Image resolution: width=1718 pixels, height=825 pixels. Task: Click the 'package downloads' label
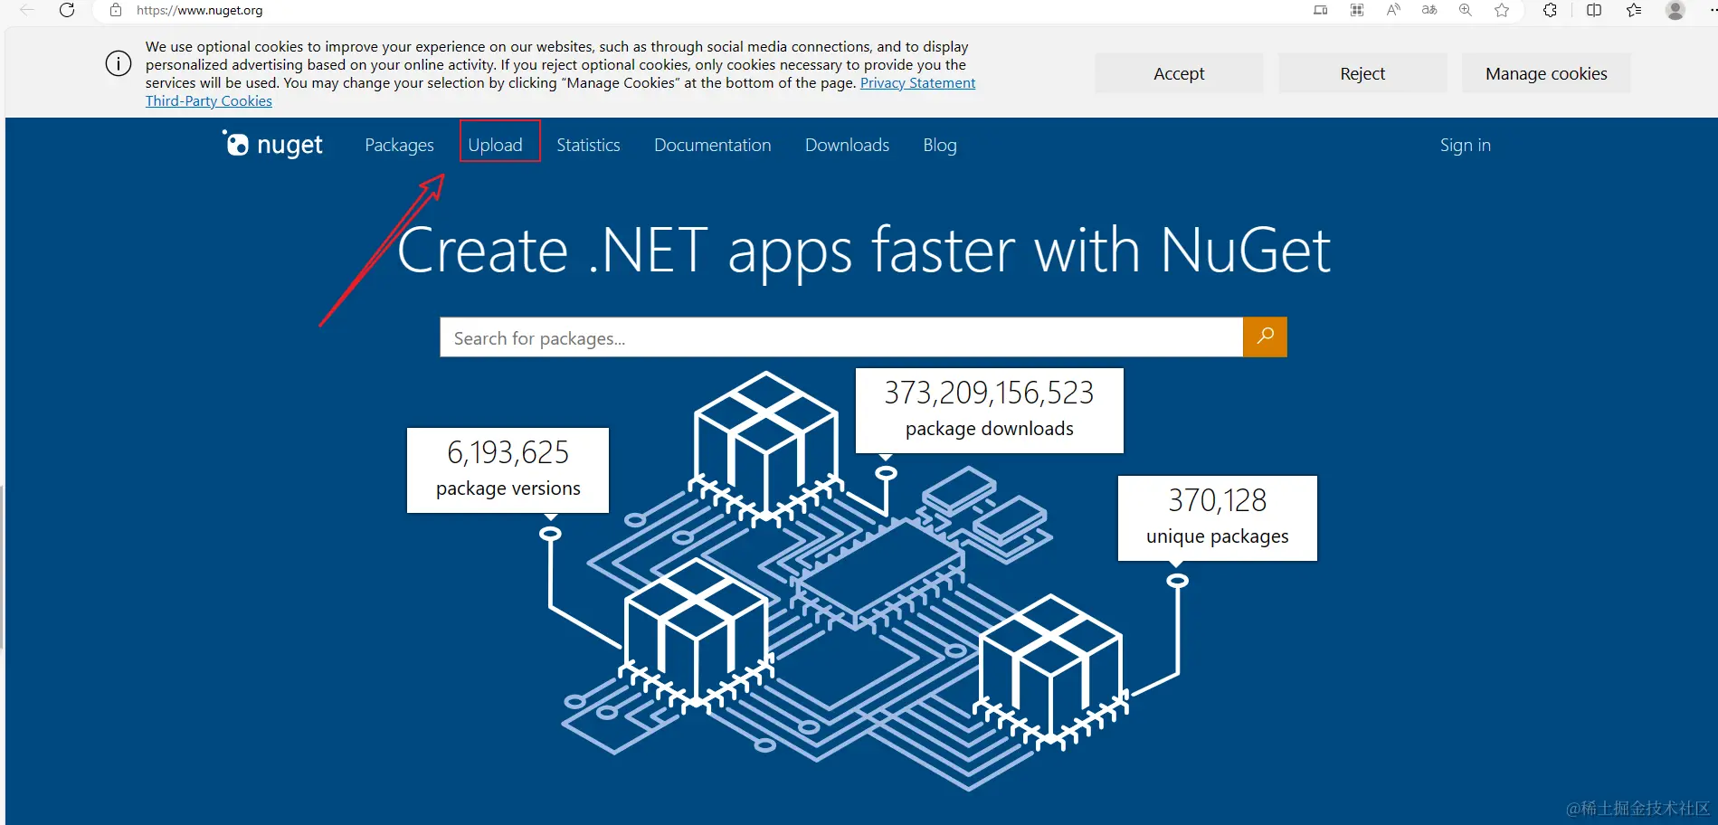989,429
